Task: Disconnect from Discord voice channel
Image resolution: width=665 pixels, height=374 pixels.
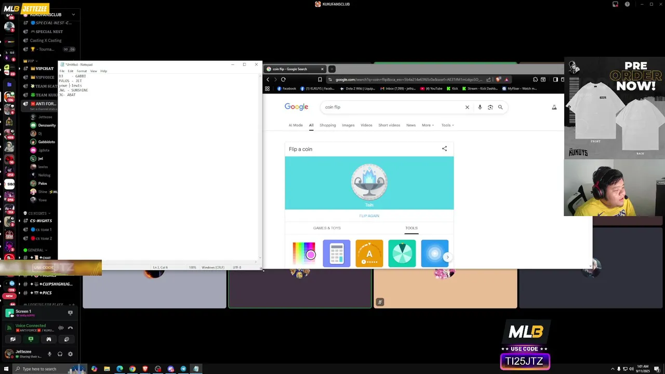Action: [x=70, y=328]
